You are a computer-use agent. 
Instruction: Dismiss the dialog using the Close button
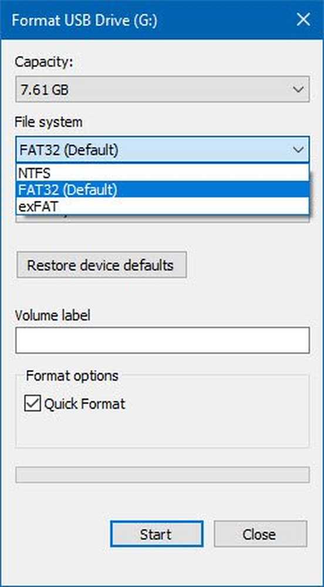pyautogui.click(x=261, y=534)
